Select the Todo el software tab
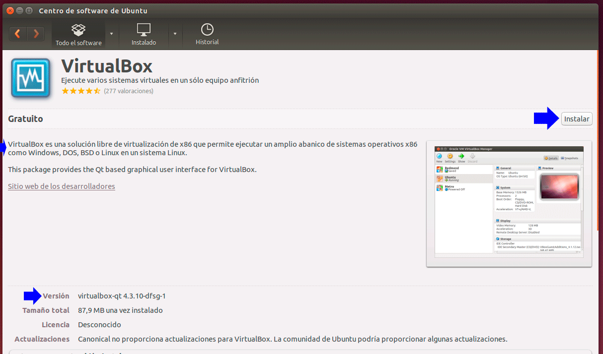The height and width of the screenshot is (354, 603). (x=78, y=35)
